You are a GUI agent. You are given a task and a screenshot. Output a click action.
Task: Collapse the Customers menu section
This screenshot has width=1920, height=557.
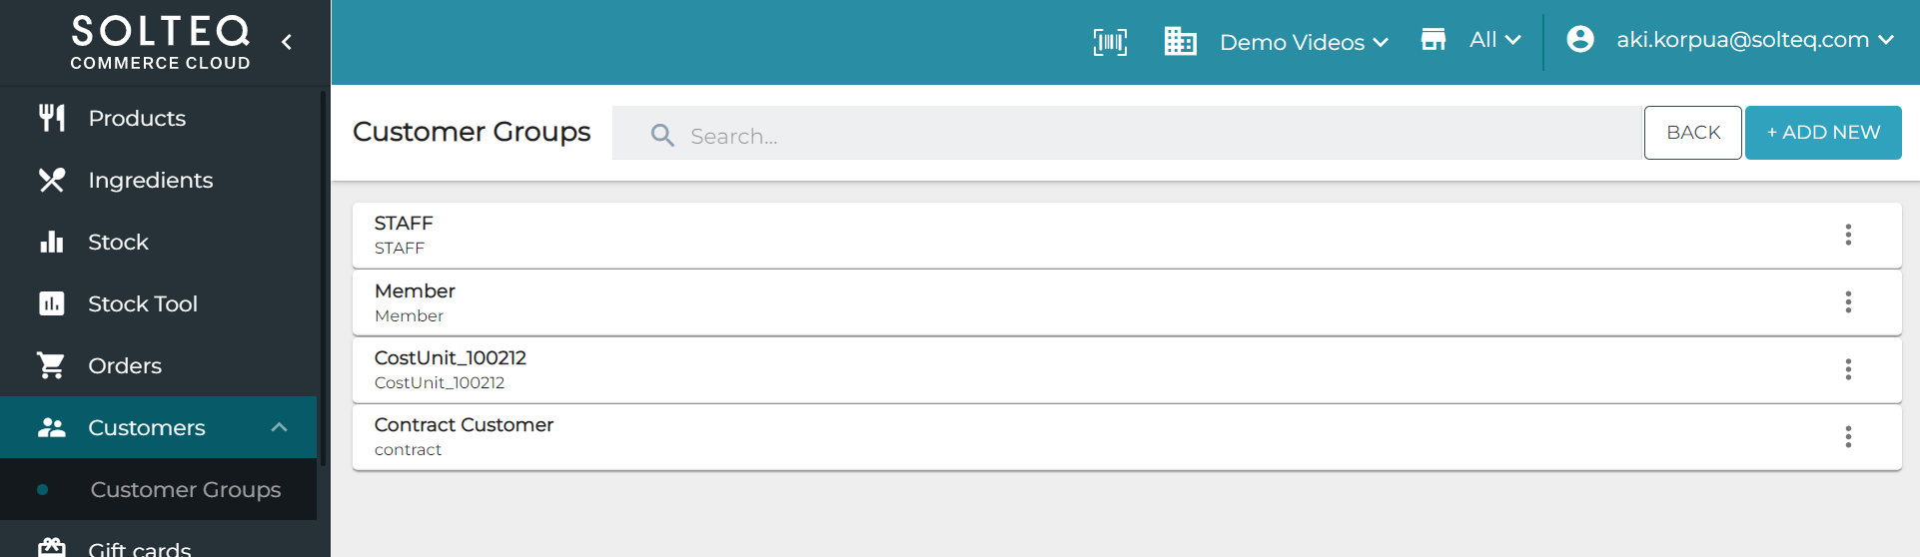point(279,427)
